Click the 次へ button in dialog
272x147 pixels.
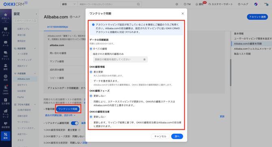(177, 136)
